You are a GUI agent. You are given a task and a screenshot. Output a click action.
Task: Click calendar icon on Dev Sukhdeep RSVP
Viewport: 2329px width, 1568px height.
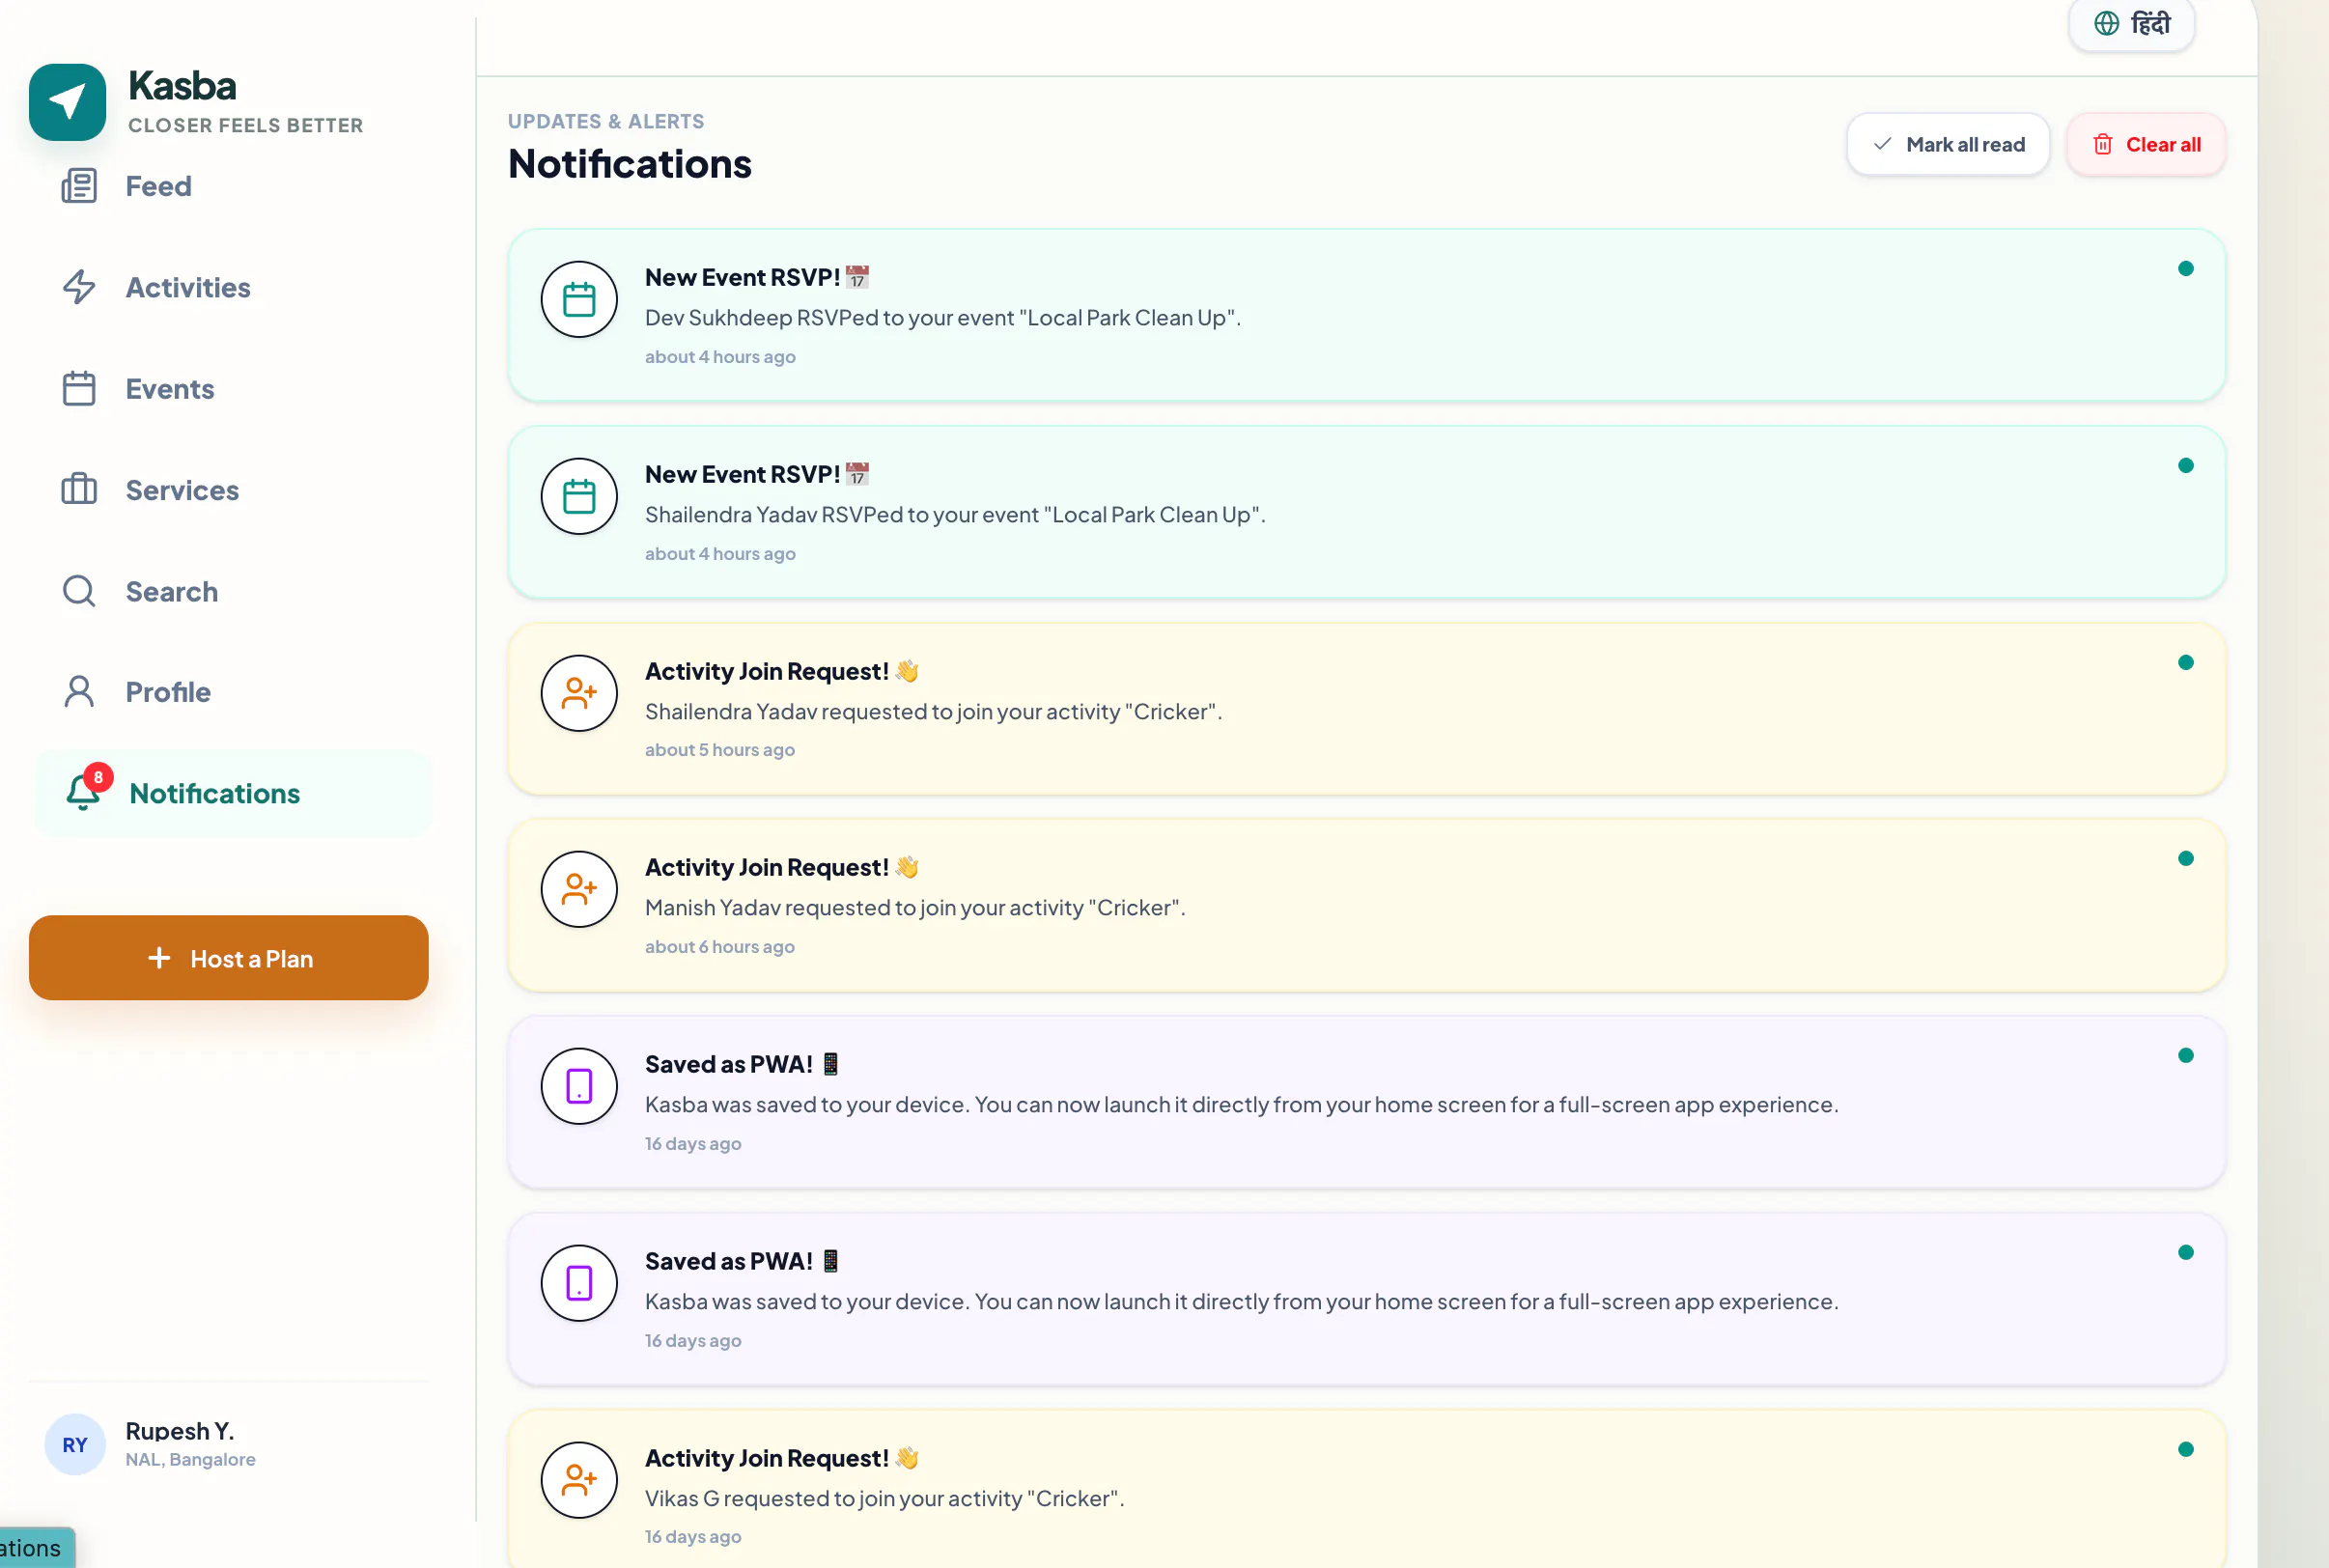(x=579, y=299)
